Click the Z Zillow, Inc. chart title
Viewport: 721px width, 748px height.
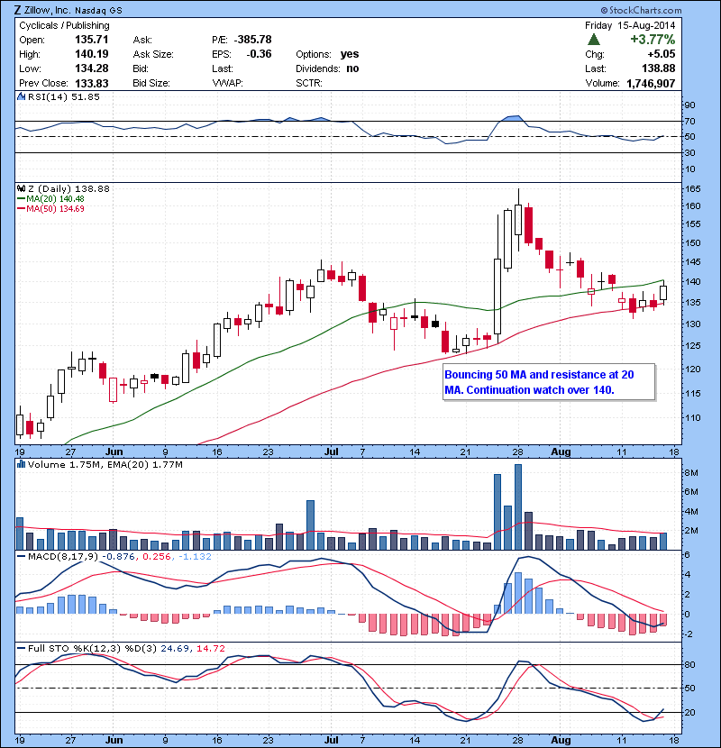(68, 10)
